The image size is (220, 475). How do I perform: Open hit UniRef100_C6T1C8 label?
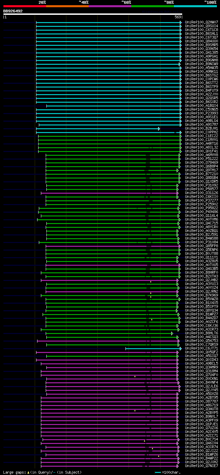(x=201, y=30)
